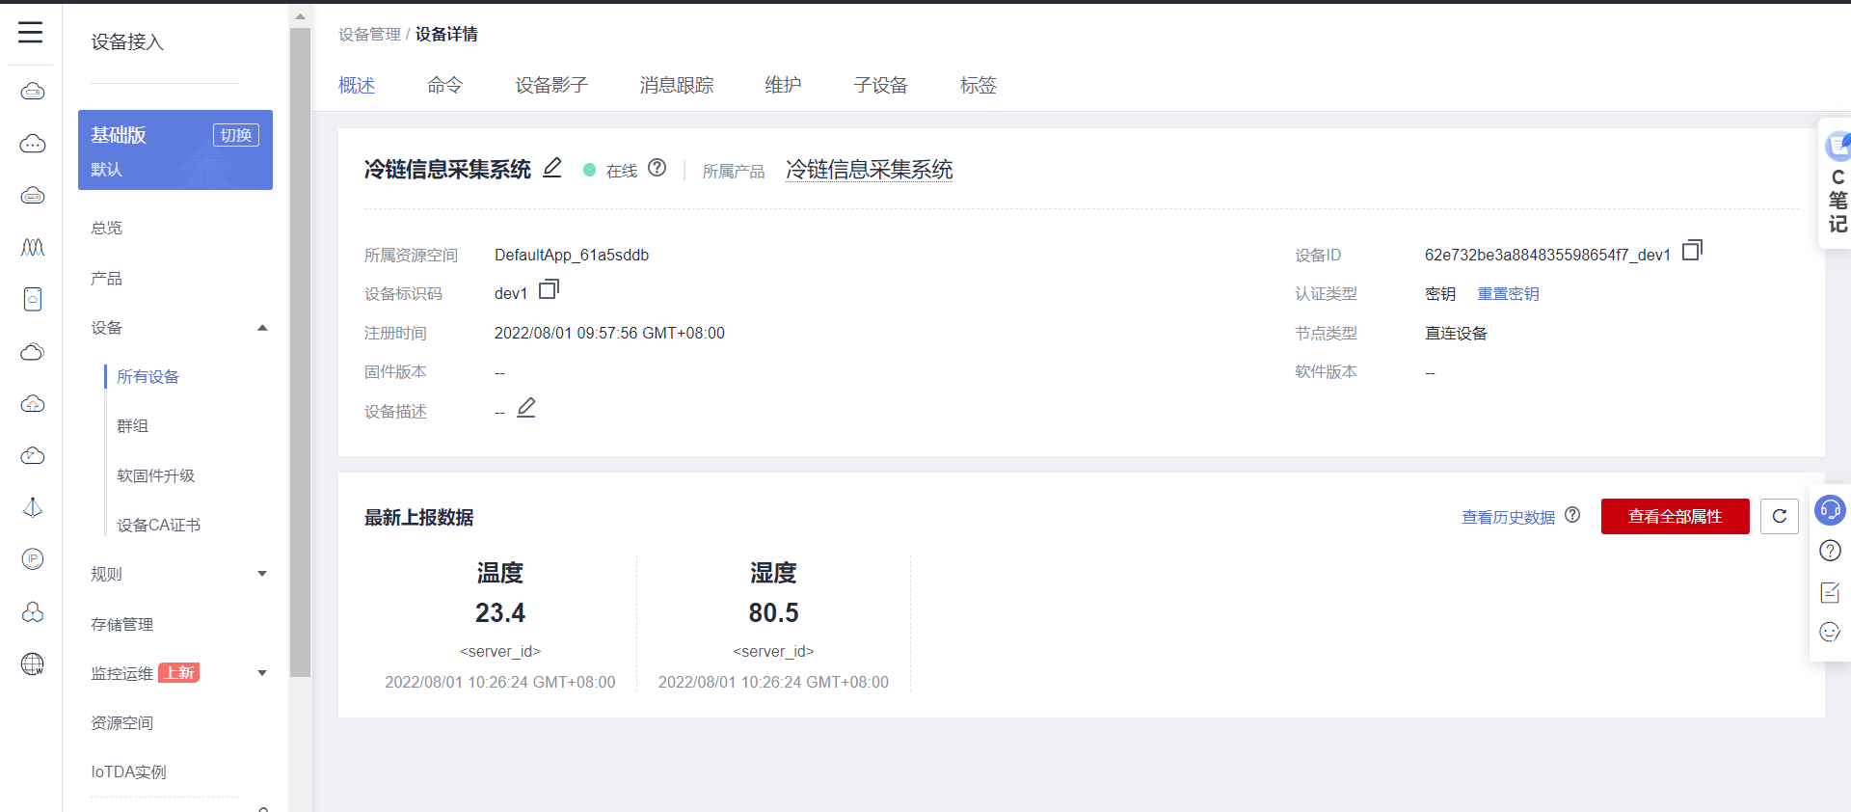Click the sidebar scrollbar up arrow
Screen dimensions: 1851x812
(x=300, y=16)
